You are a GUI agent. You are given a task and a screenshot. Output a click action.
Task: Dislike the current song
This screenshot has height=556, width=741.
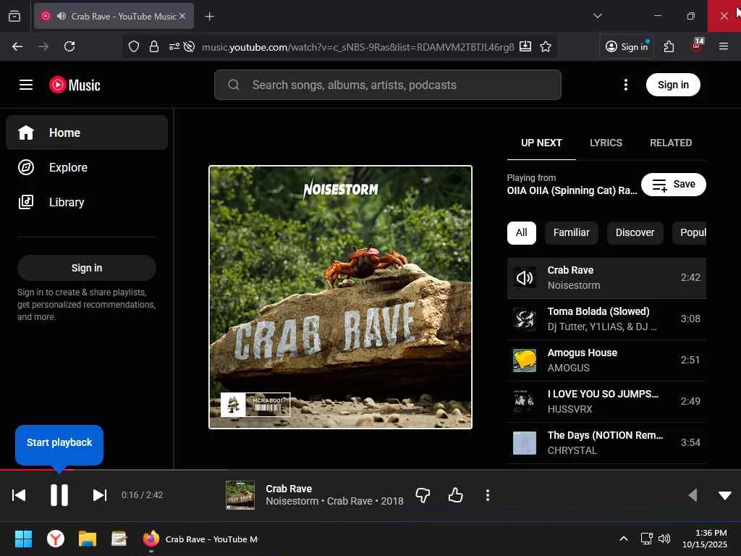[423, 495]
